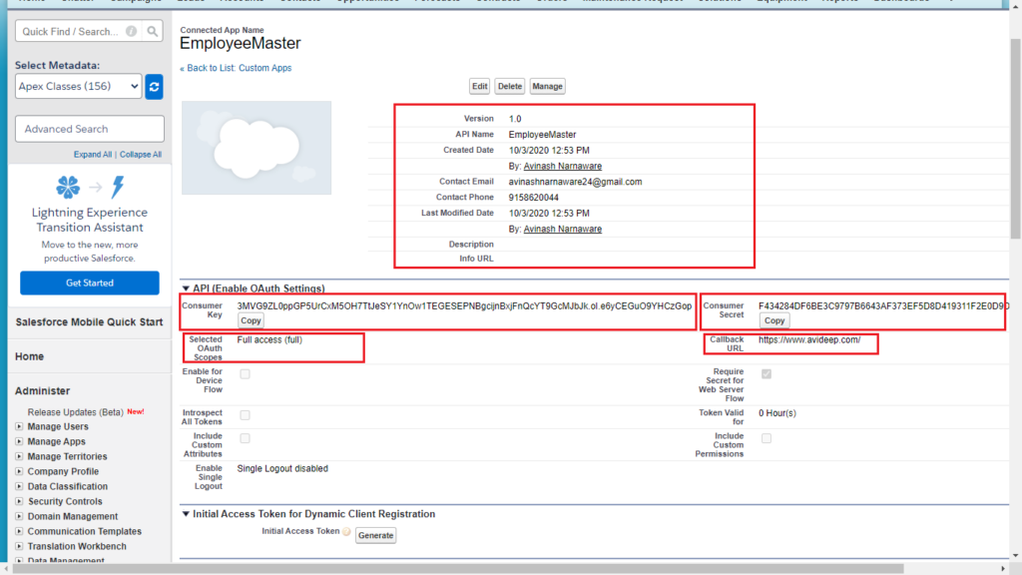The image size is (1022, 575).
Task: Generate an Initial Access Token
Action: click(376, 535)
